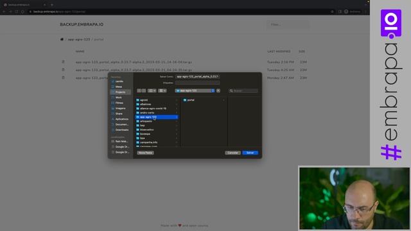Open the Imagens sidebar location
This screenshot has height=231, width=411.
pos(120,108)
